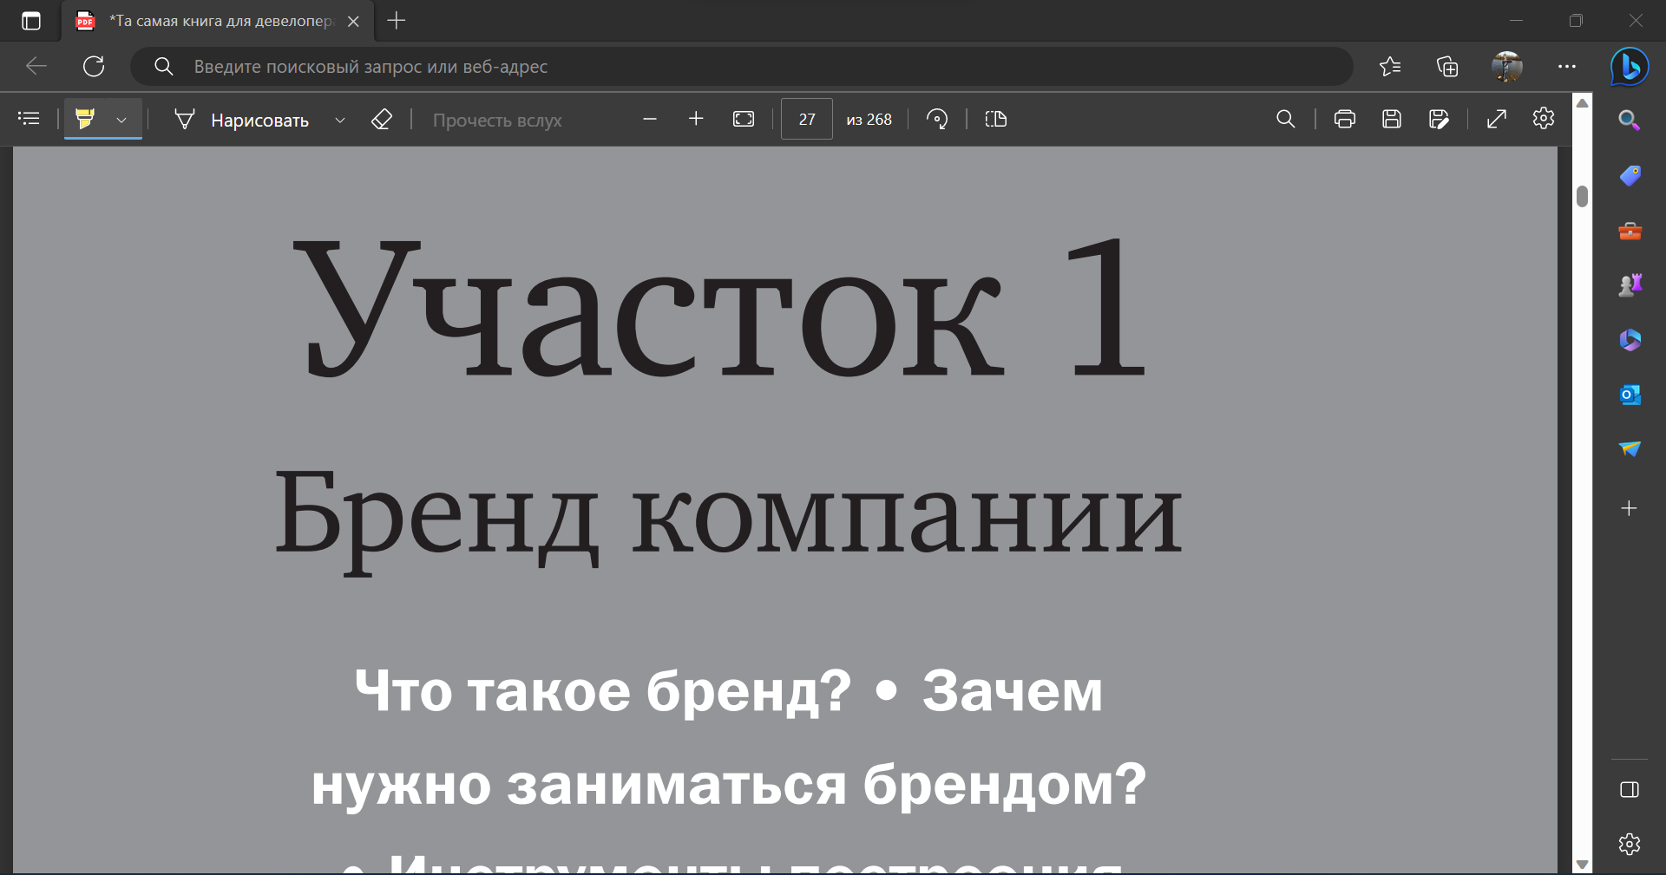Open the sidebar Drop paper-plane icon
The width and height of the screenshot is (1666, 875).
coord(1630,448)
